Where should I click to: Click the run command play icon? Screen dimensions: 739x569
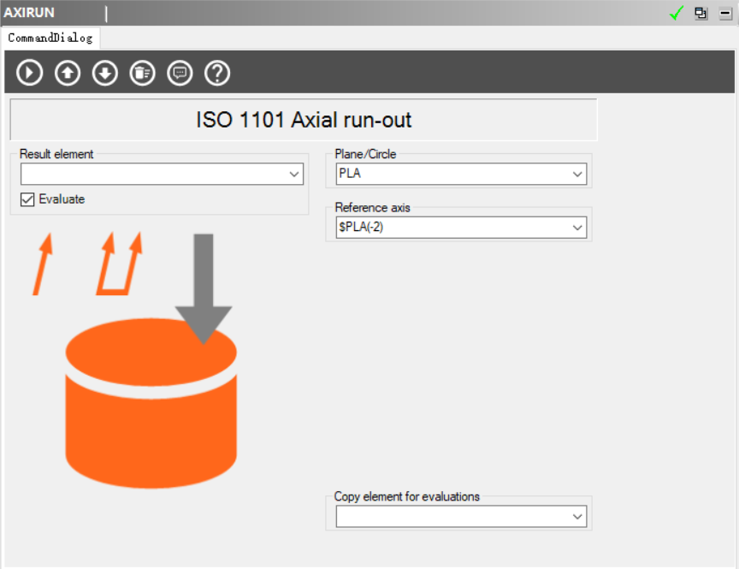tap(29, 73)
